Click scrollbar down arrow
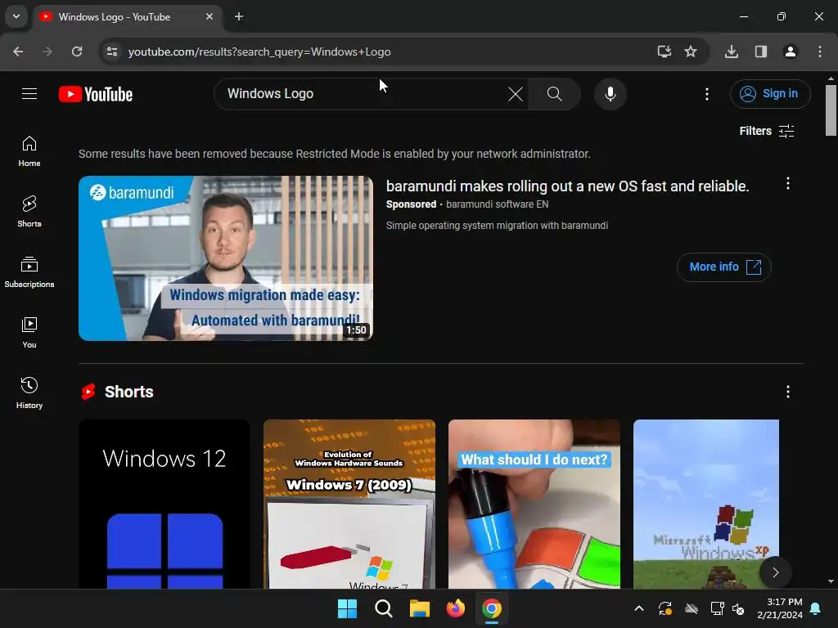This screenshot has height=628, width=838. coord(831,581)
